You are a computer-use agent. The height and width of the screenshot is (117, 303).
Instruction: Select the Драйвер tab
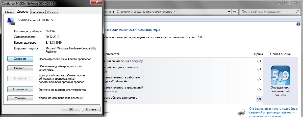23,12
